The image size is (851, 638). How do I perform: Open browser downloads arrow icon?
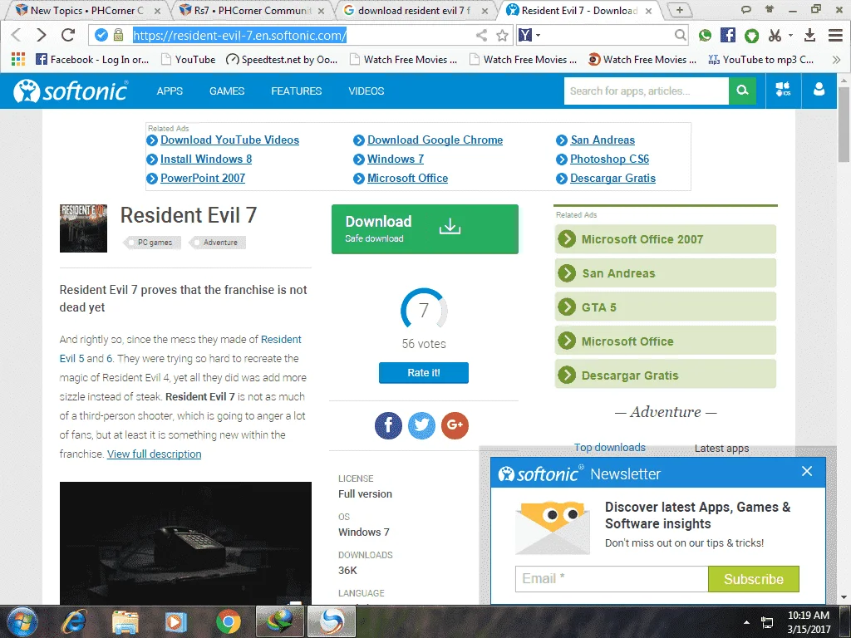click(x=809, y=35)
